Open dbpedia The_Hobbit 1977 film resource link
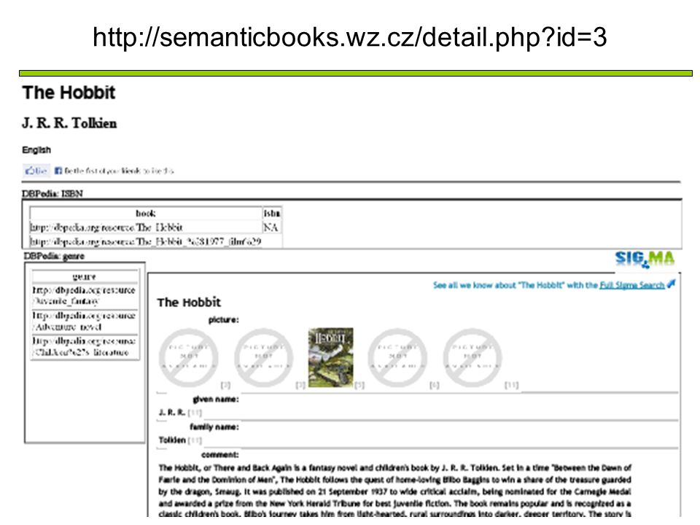The height and width of the screenshot is (525, 700). 146,241
